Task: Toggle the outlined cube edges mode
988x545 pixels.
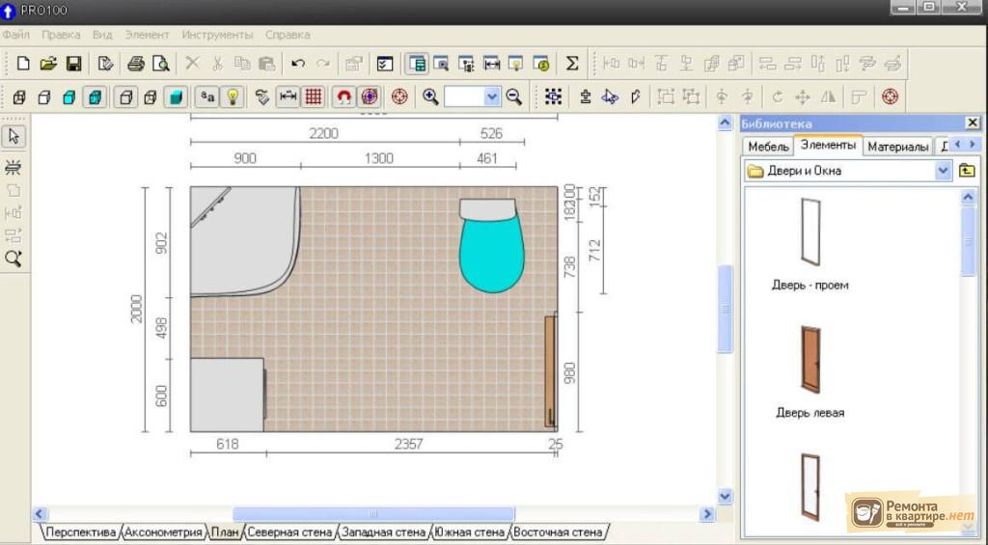Action: pos(125,97)
